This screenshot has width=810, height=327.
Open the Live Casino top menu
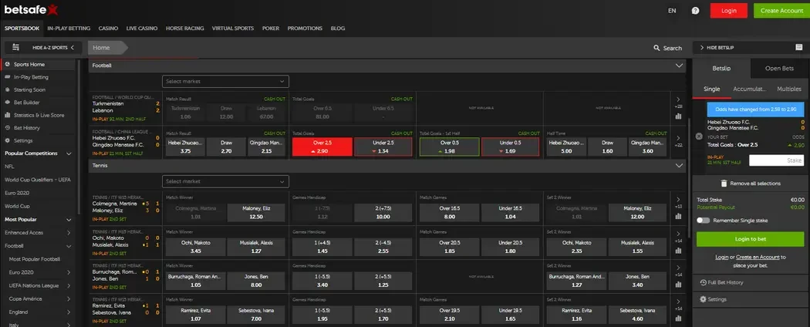(141, 29)
